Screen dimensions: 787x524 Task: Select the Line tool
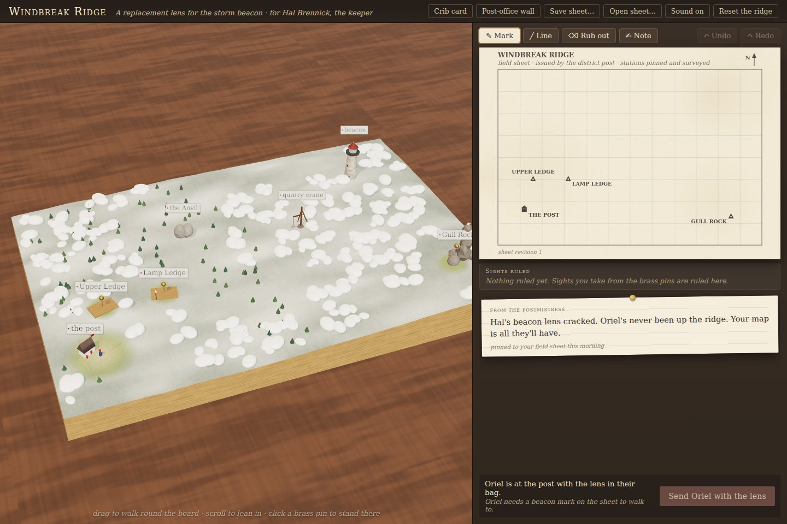click(541, 35)
